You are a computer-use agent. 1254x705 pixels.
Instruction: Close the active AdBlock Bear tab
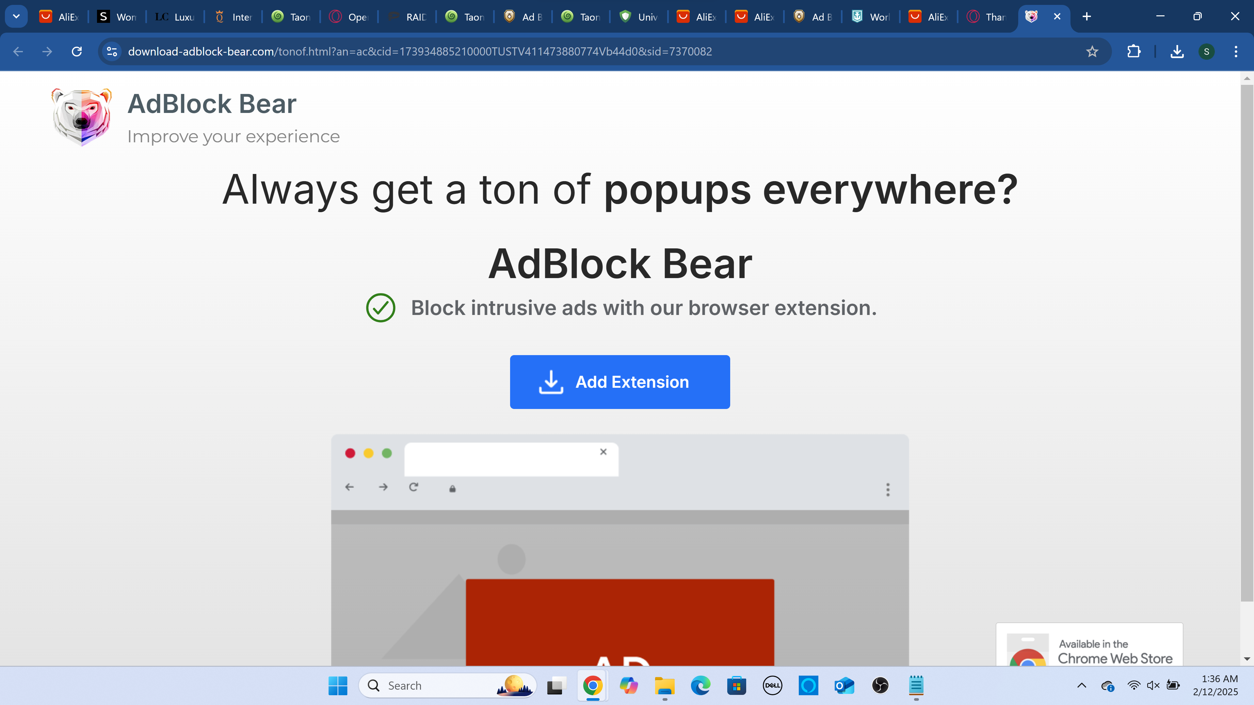(x=1057, y=17)
